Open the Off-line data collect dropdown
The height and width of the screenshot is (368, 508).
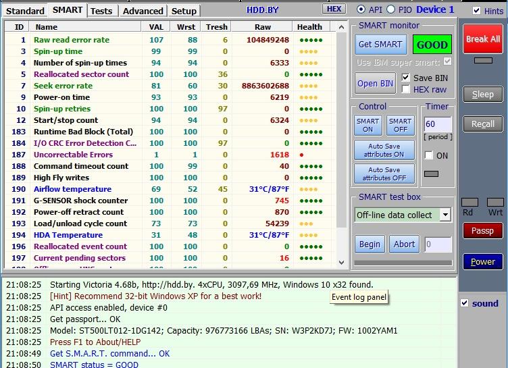(x=445, y=215)
